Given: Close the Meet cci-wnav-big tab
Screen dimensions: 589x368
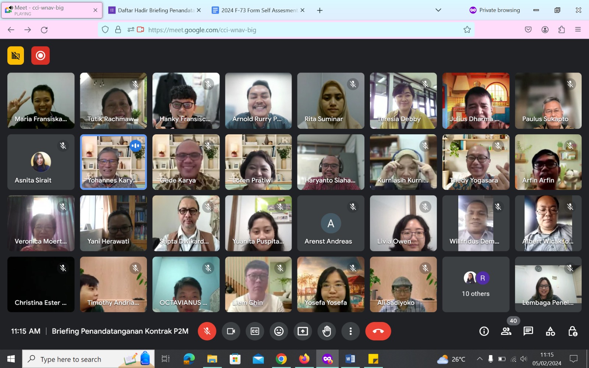Looking at the screenshot, I should click(95, 10).
